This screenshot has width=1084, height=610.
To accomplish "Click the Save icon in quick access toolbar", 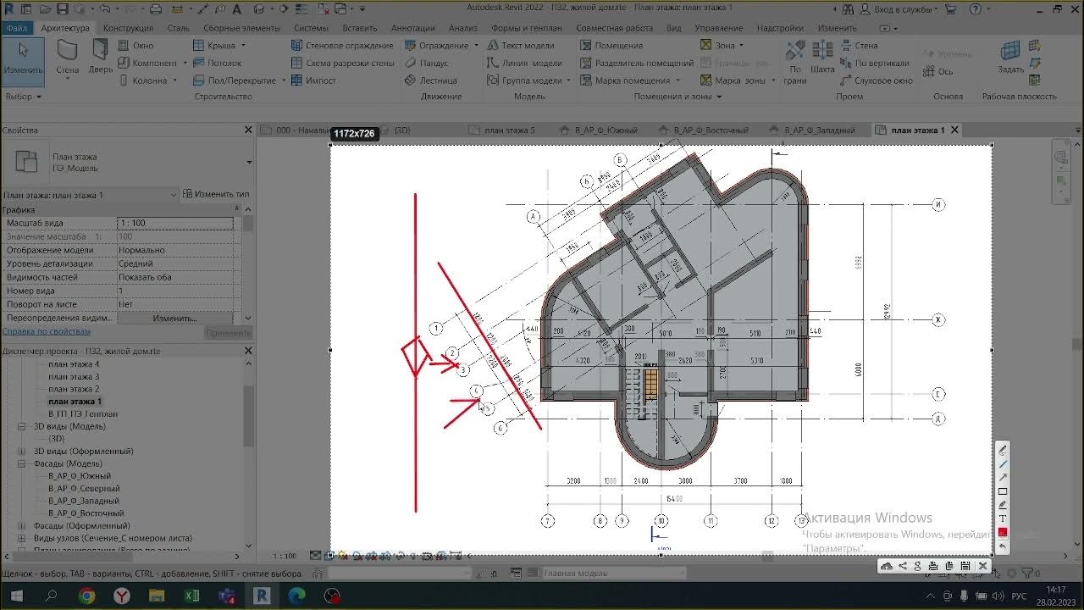I will (x=64, y=8).
